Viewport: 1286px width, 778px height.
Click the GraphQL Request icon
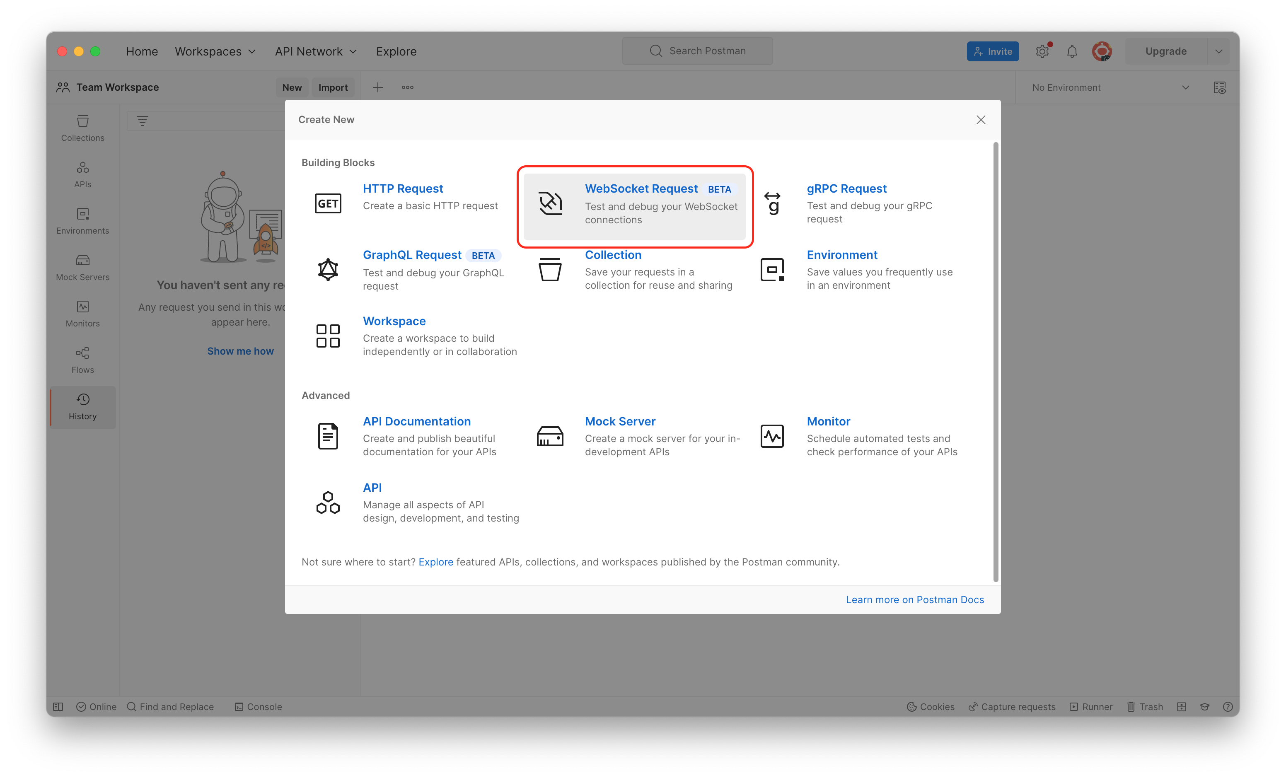tap(328, 270)
